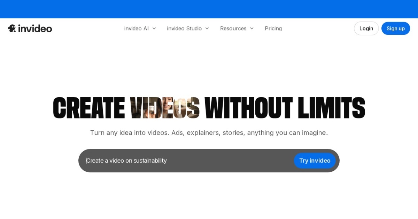Click the blue banner at the top
This screenshot has width=418, height=219.
(209, 9)
